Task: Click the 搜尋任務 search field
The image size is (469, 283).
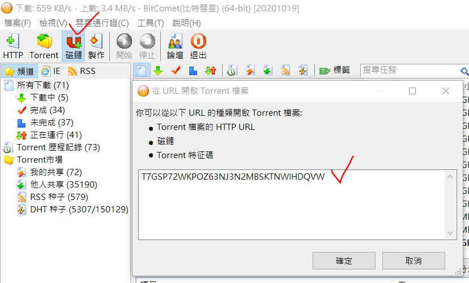Action: (410, 71)
